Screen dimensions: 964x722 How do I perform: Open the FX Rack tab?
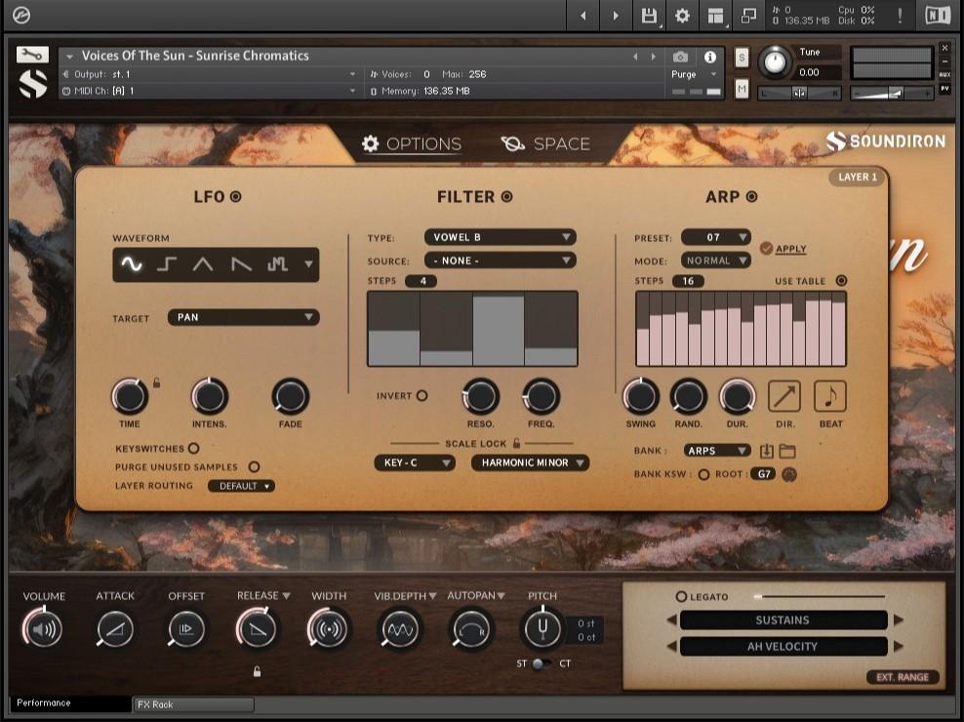tap(191, 704)
